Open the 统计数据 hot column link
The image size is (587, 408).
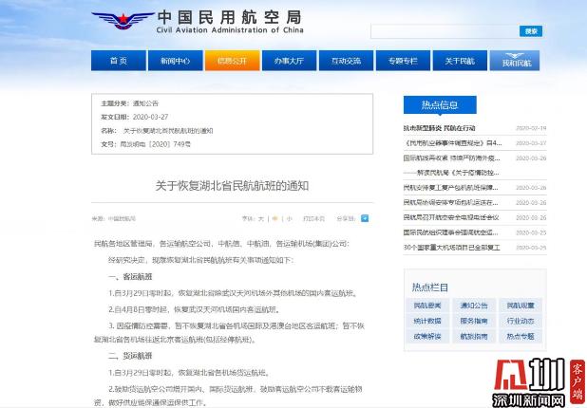[427, 321]
